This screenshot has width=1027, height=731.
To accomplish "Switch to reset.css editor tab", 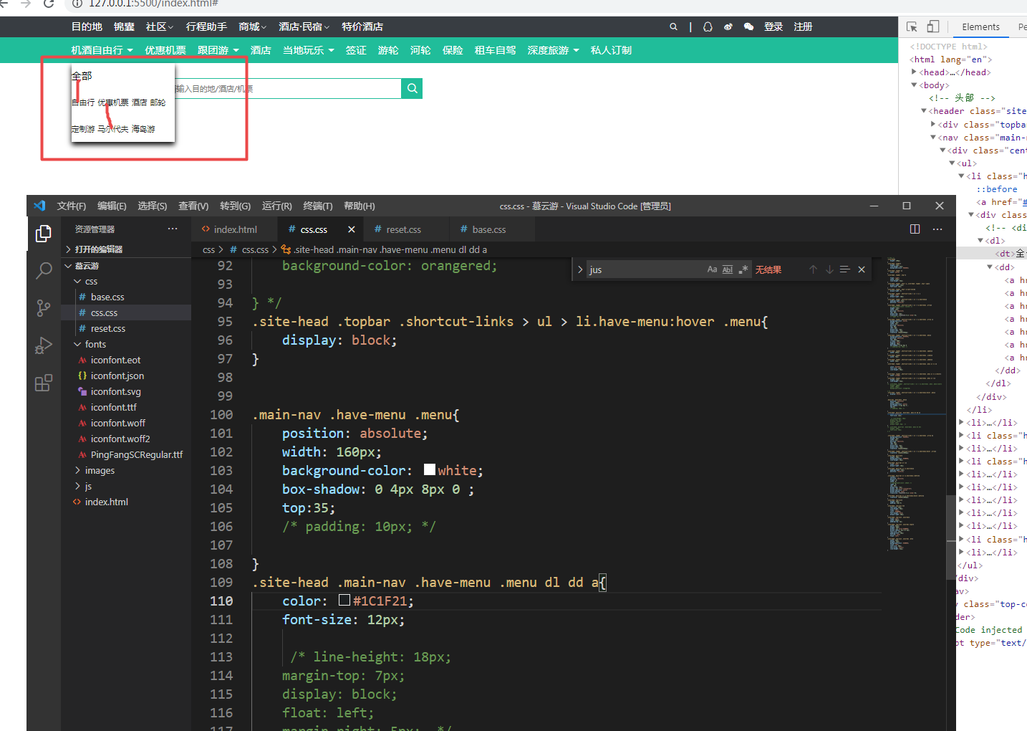I will point(405,229).
